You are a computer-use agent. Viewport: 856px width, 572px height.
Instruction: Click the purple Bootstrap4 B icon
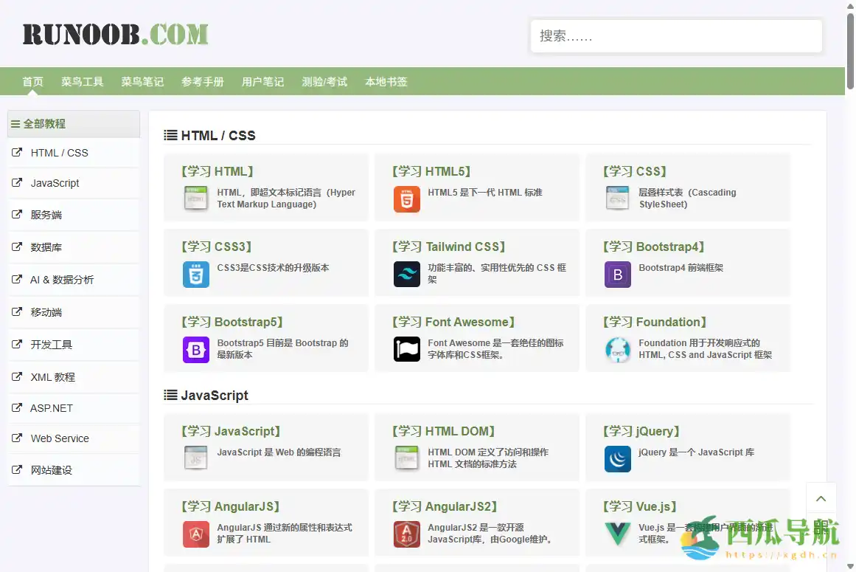[x=617, y=275]
